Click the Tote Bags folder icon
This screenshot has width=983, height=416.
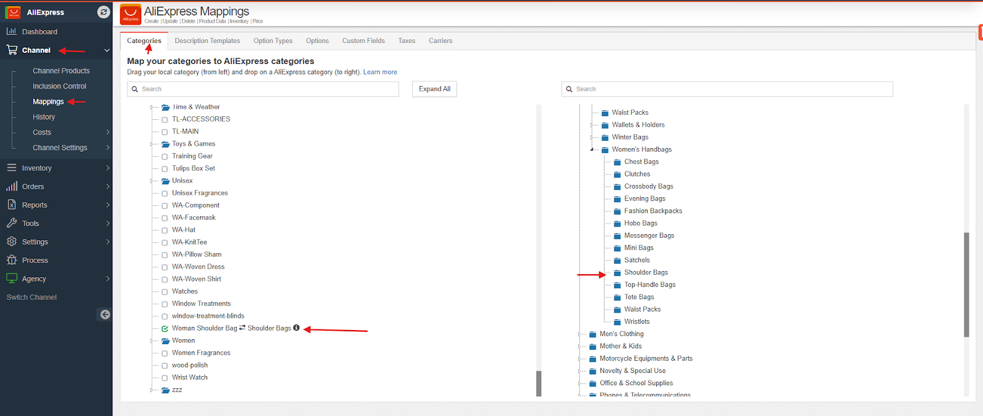[x=617, y=297]
